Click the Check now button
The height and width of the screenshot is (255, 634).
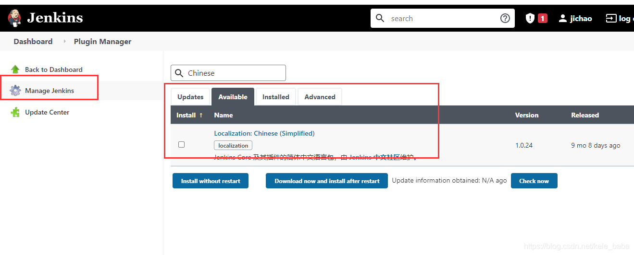click(534, 181)
